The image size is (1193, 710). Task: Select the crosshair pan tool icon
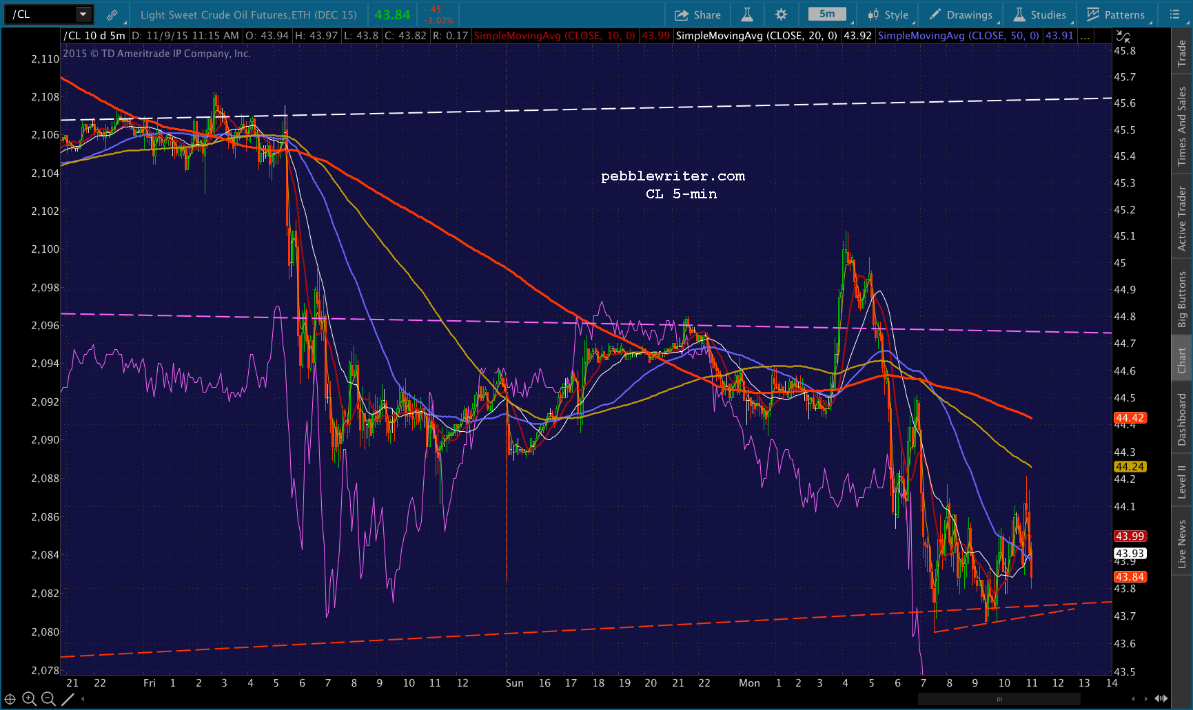10,699
